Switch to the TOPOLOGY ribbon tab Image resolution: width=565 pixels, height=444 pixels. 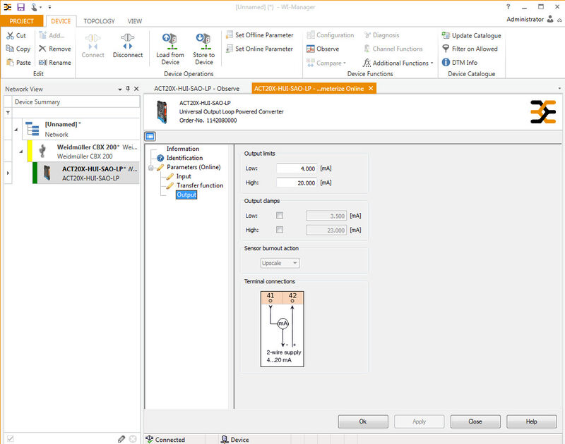[99, 21]
